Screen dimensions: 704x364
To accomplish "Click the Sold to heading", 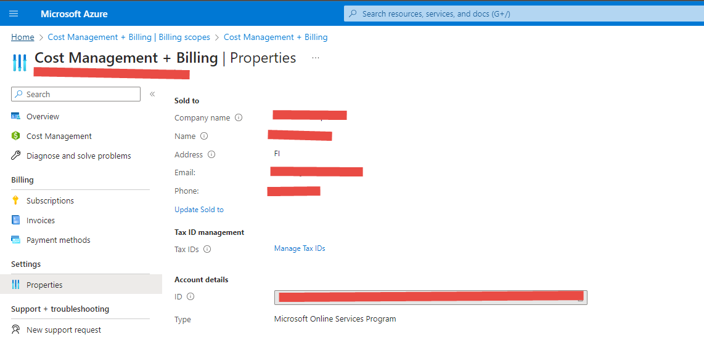I will tap(187, 101).
